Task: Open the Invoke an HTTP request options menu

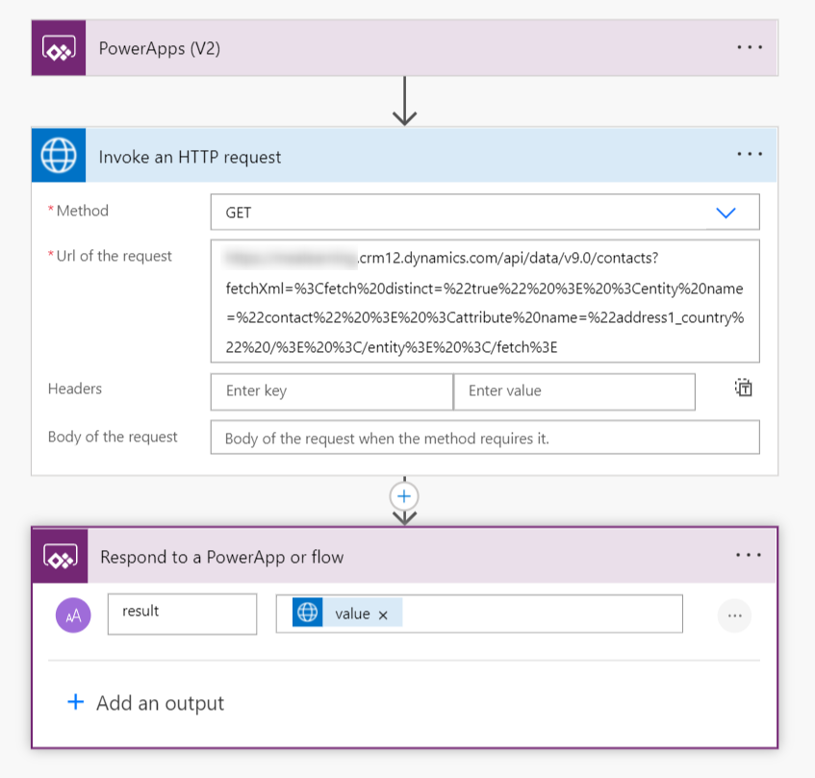Action: (x=748, y=155)
